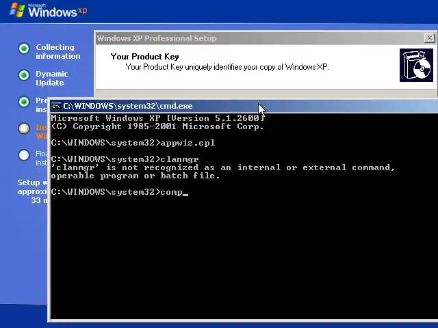Close the Windows XP Professional Setup dialog
The image size is (438, 328).
click(429, 38)
